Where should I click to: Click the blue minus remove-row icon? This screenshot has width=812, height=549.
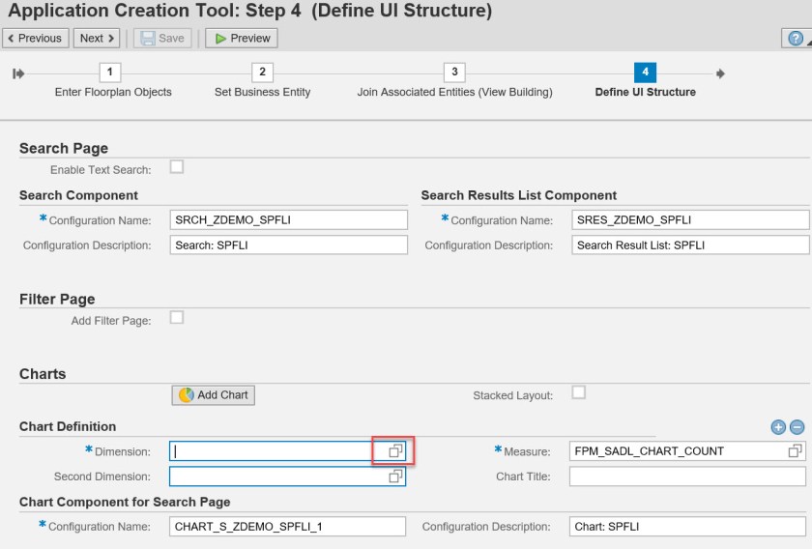[x=797, y=427]
